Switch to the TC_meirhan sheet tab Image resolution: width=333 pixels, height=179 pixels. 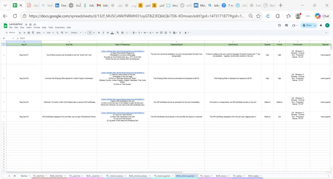pyautogui.click(x=40, y=176)
